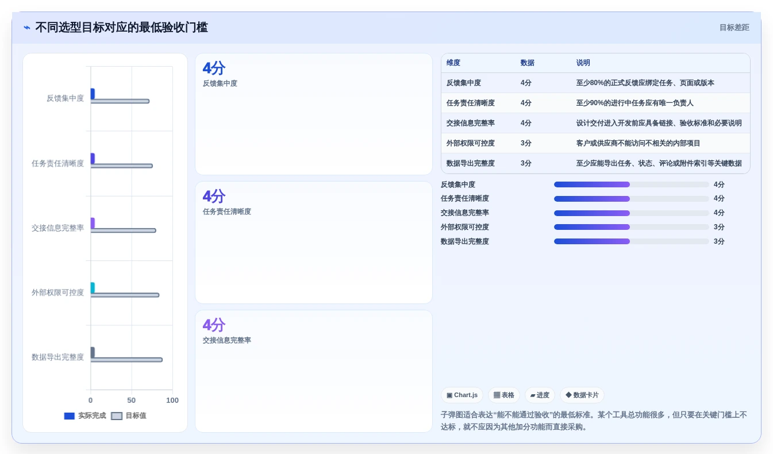
Task: Click 反馈集中度 progress bar
Action: coord(631,184)
